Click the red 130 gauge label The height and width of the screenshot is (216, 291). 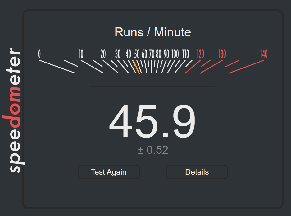222,54
